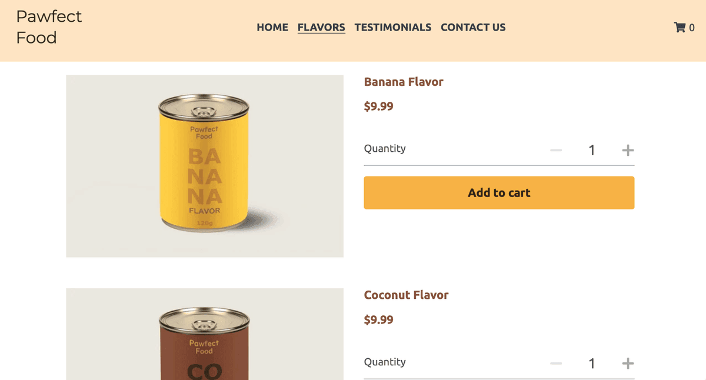This screenshot has height=380, width=706.
Task: Open the shopping cart icon
Action: coord(680,27)
